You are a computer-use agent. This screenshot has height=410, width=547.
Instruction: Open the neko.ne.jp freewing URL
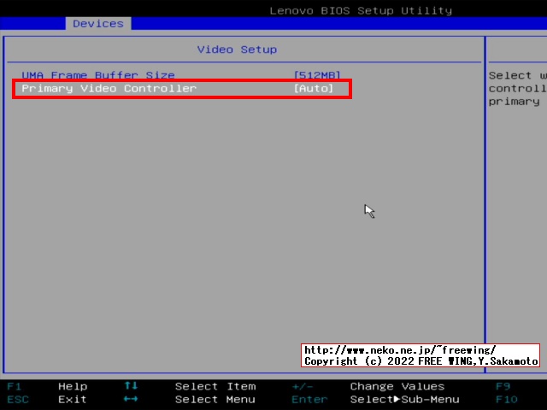point(400,350)
